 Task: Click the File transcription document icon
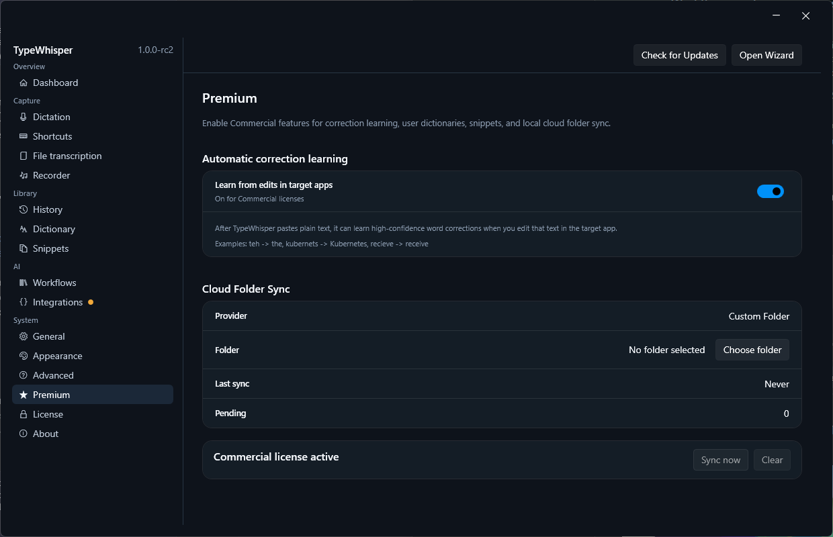click(x=24, y=156)
